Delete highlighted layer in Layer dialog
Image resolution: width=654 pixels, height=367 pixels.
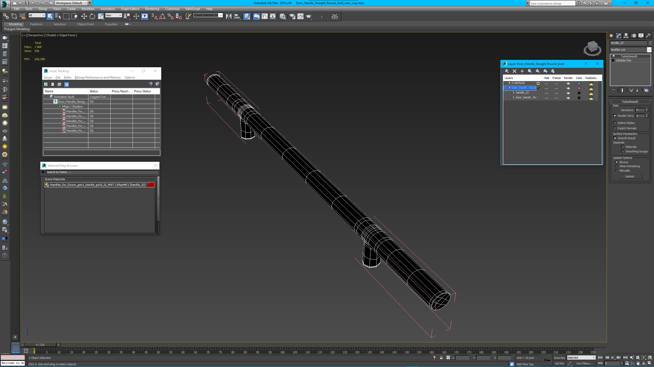coord(515,71)
